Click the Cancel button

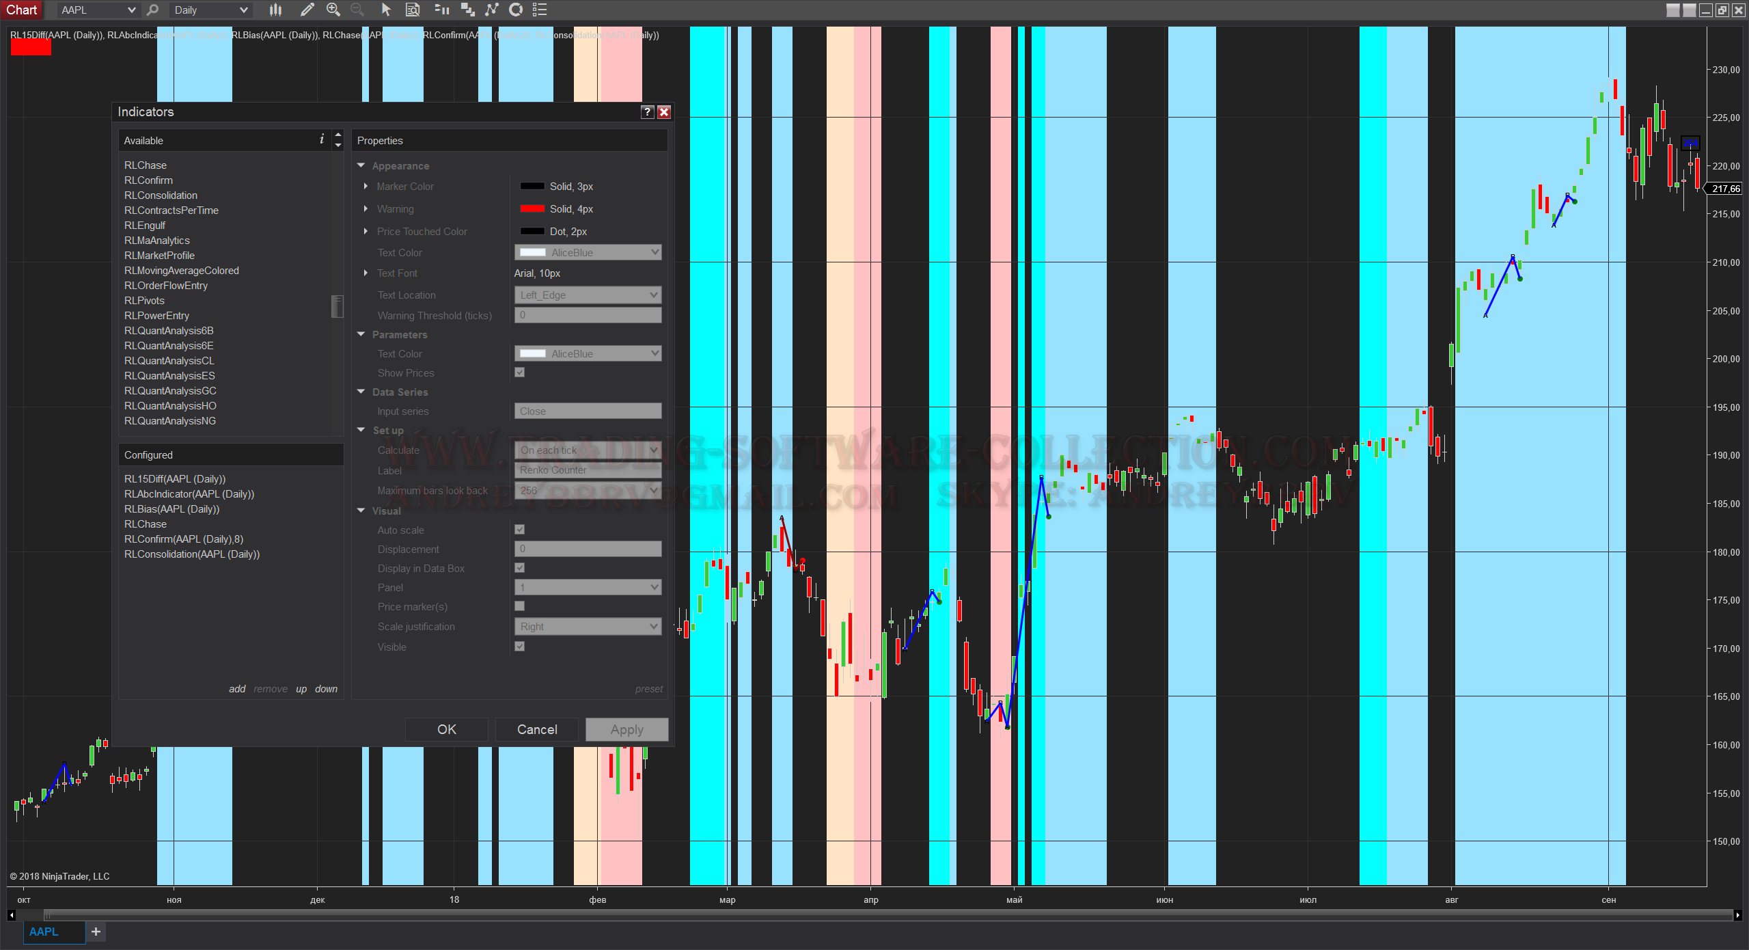(537, 729)
